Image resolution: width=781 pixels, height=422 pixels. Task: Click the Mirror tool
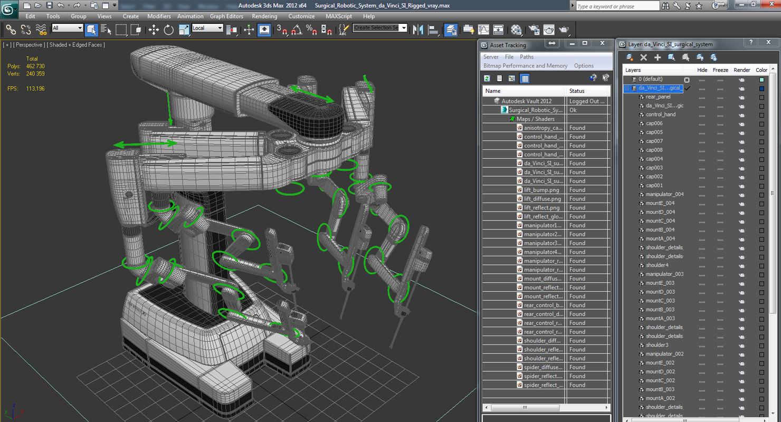click(418, 30)
